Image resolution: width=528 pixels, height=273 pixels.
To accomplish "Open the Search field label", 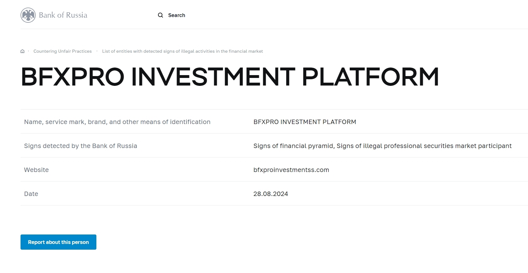I will tap(176, 15).
